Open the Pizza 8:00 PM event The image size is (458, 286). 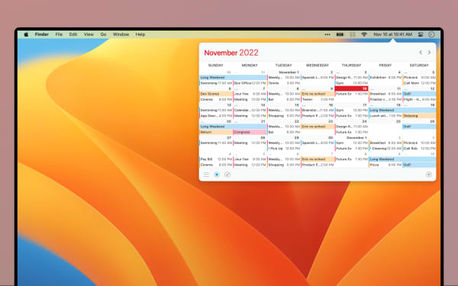pos(385,165)
